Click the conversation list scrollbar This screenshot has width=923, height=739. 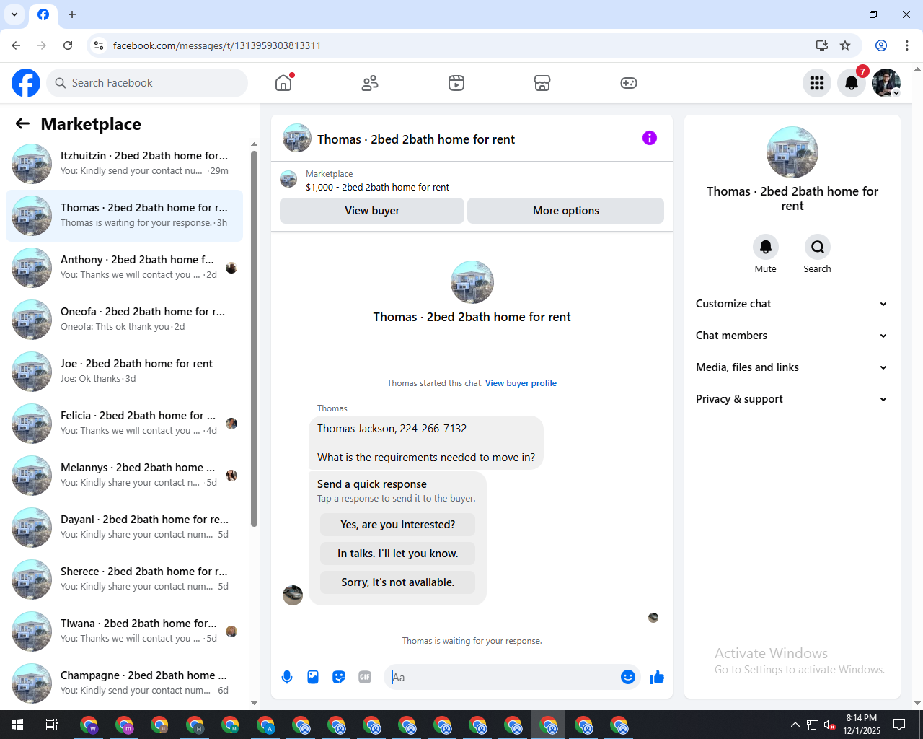coord(254,339)
